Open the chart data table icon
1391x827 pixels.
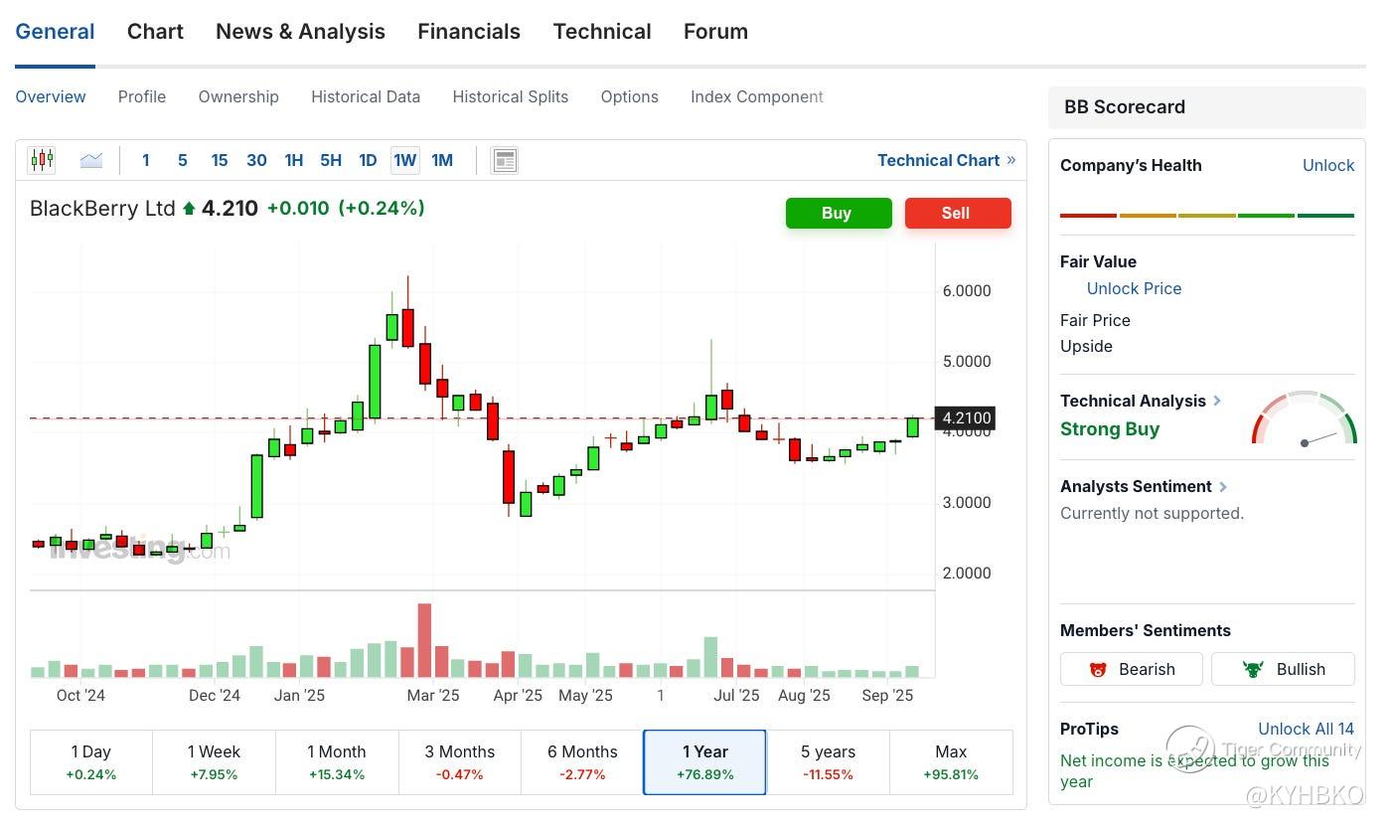pos(505,160)
